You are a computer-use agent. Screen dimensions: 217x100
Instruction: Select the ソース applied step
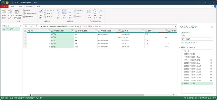tap(197, 51)
